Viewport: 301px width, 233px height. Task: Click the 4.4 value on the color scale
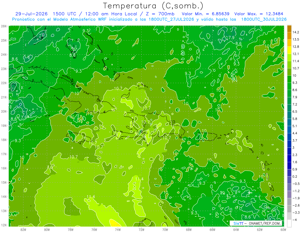pos(295,133)
